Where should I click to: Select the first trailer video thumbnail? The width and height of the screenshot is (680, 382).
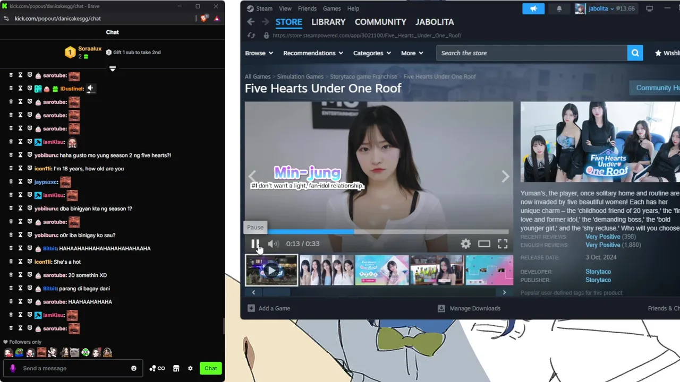pyautogui.click(x=271, y=270)
